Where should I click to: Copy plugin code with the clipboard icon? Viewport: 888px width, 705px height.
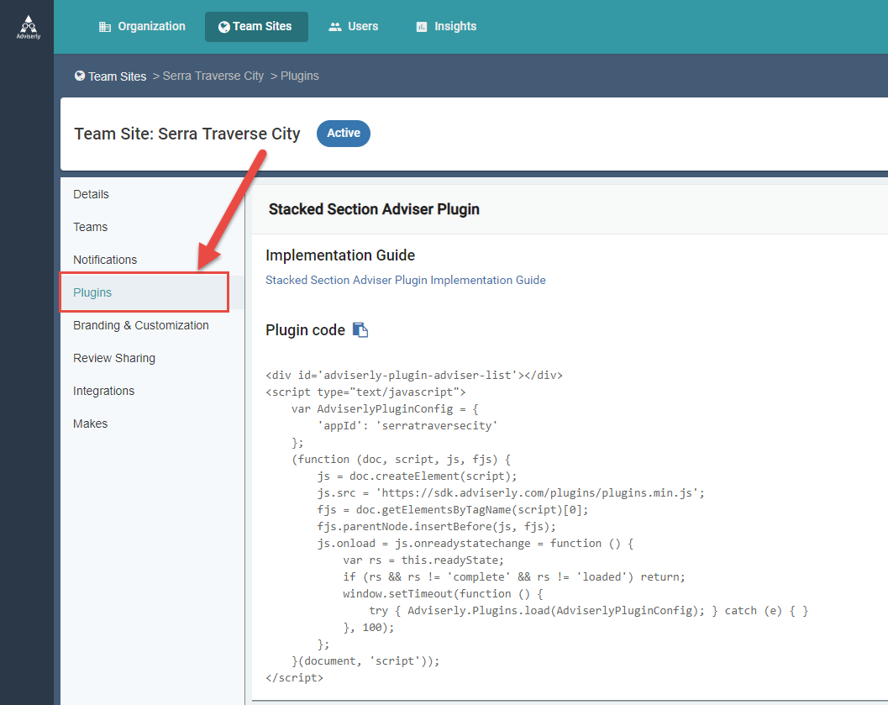(360, 329)
